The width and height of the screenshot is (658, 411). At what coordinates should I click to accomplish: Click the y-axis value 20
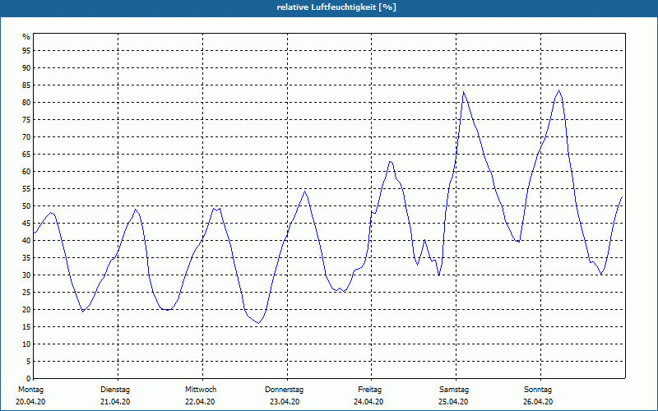tap(26, 310)
